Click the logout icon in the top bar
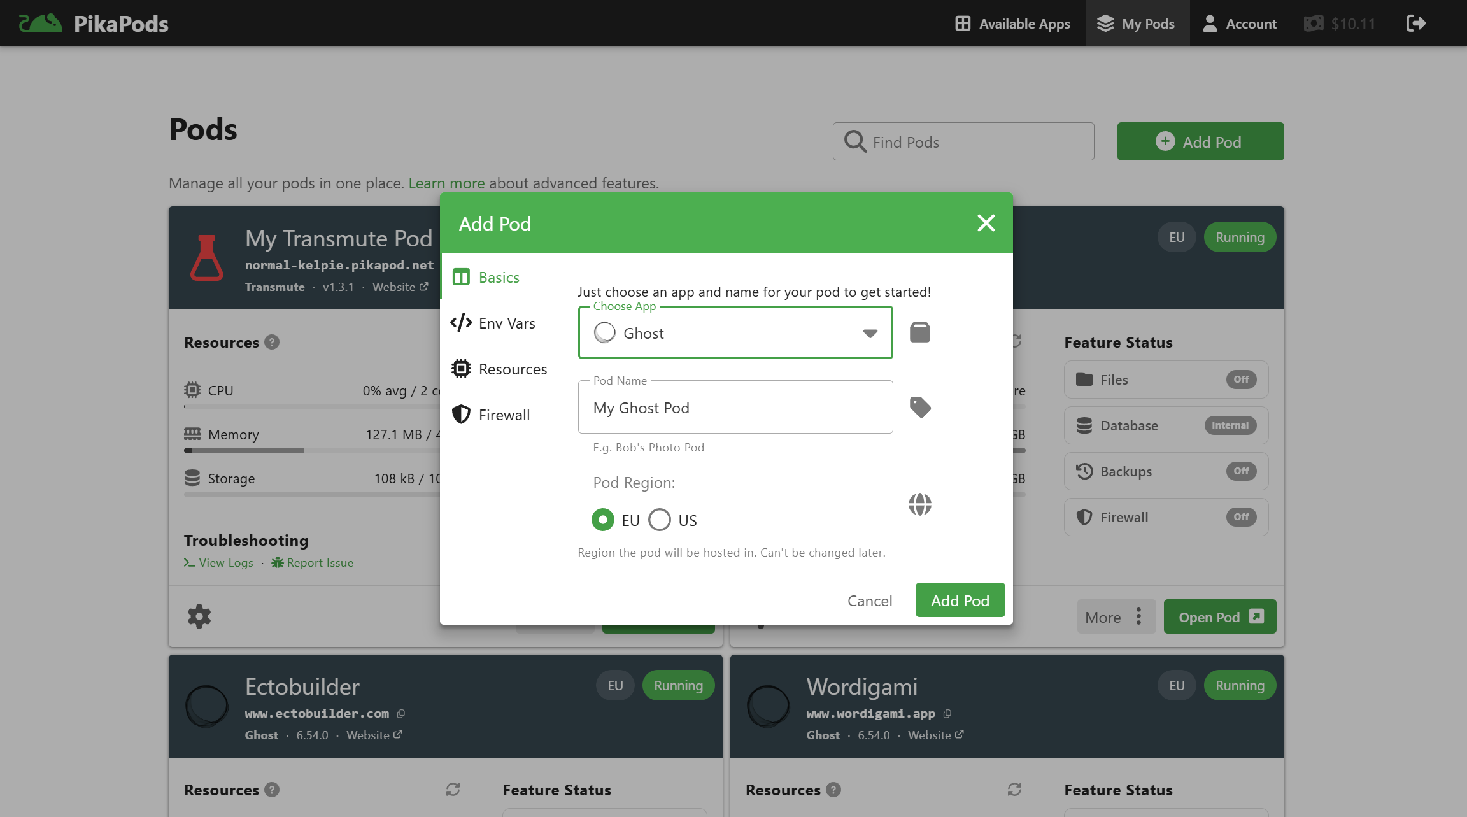The width and height of the screenshot is (1467, 817). click(x=1415, y=24)
